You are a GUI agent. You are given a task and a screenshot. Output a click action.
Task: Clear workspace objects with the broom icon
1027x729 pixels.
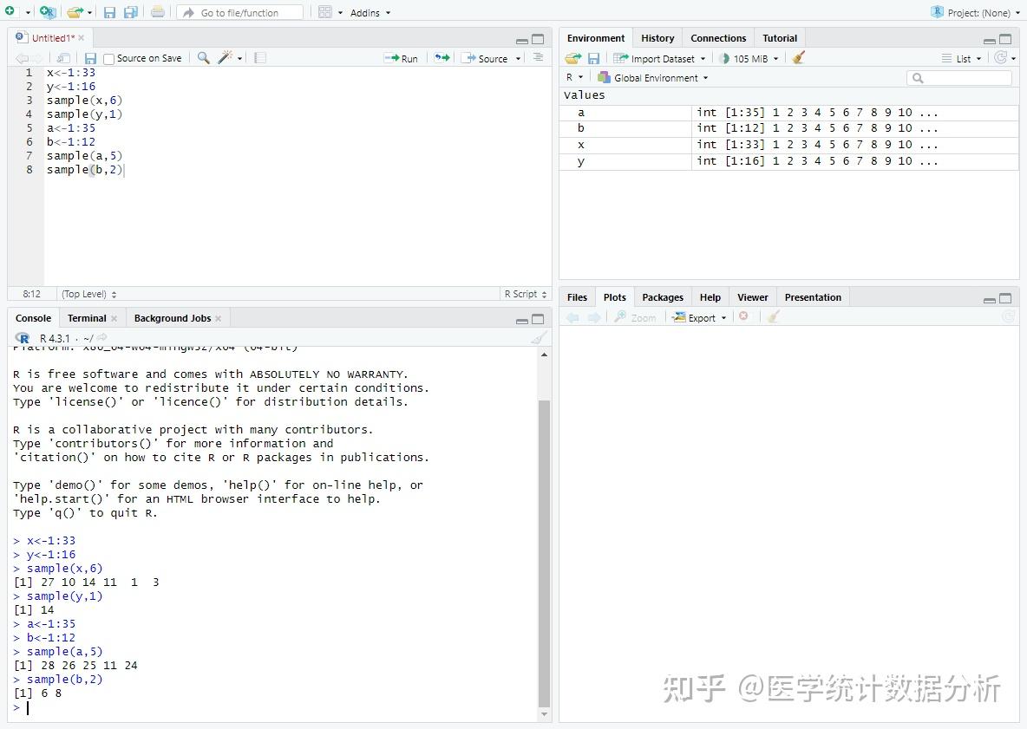(x=797, y=57)
